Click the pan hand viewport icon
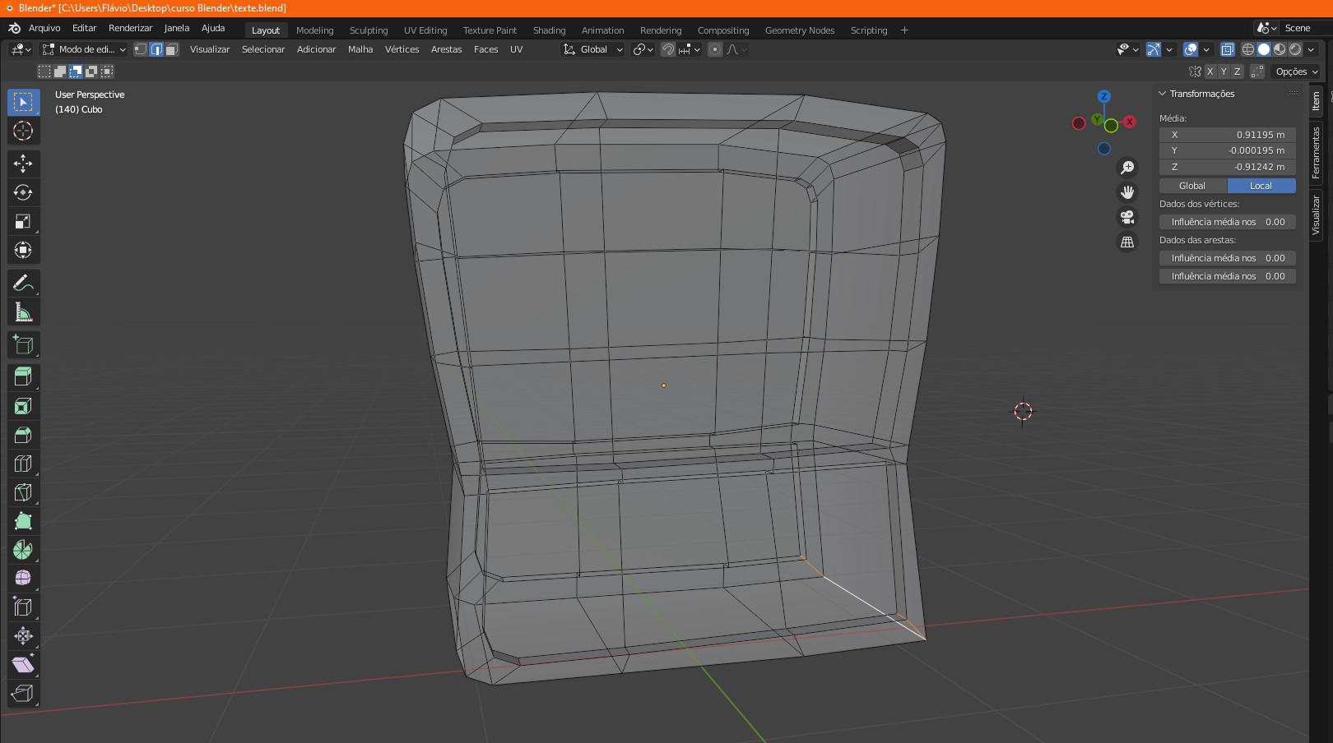Image resolution: width=1333 pixels, height=743 pixels. point(1127,192)
